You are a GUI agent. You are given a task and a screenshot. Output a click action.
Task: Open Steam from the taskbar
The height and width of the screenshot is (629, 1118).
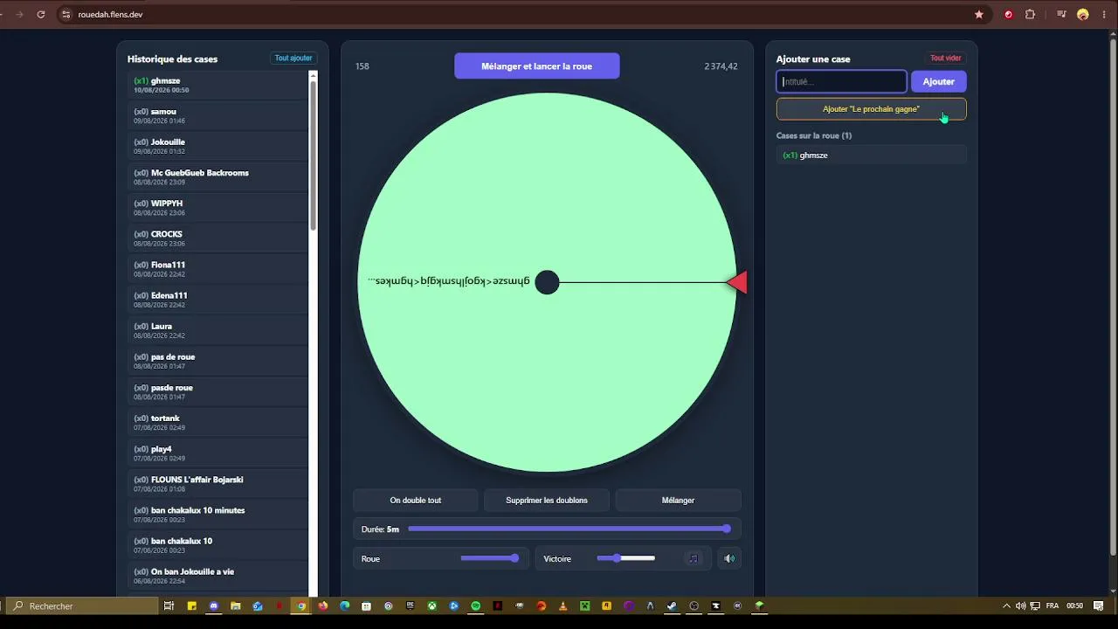point(672,605)
